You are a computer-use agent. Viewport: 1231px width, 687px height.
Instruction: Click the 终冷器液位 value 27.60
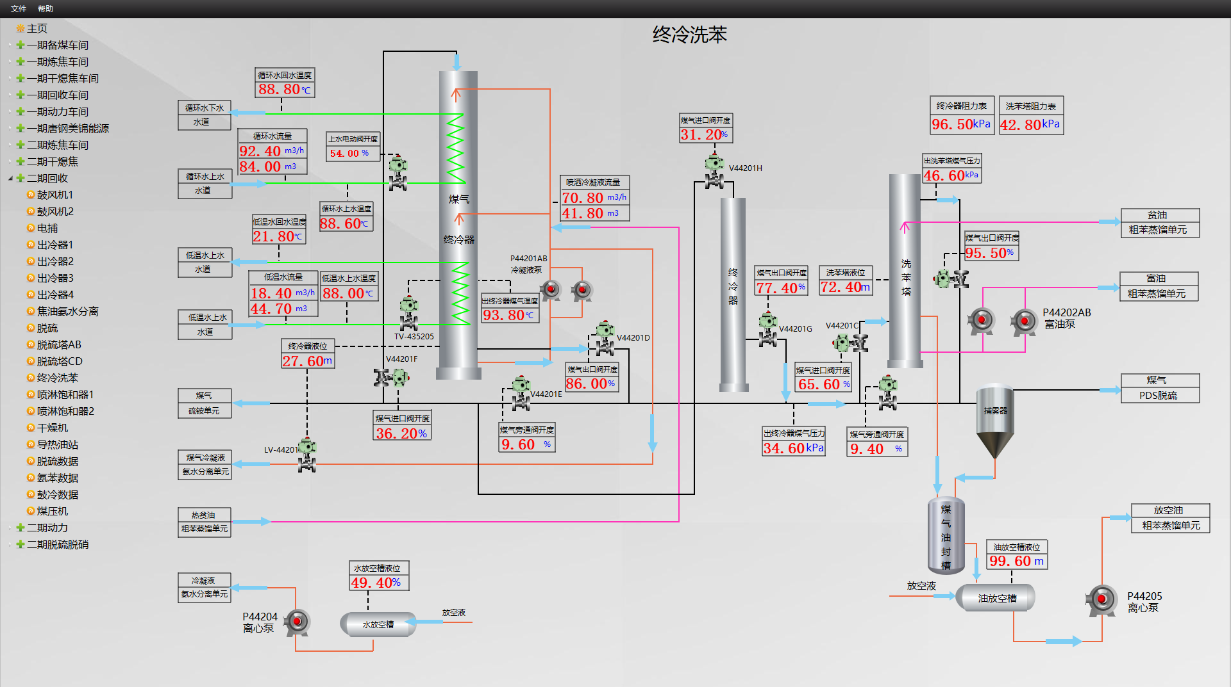pos(307,361)
